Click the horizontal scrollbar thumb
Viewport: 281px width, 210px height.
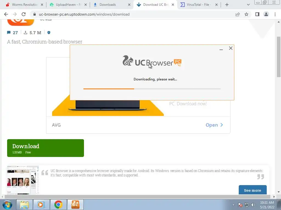pos(137,197)
